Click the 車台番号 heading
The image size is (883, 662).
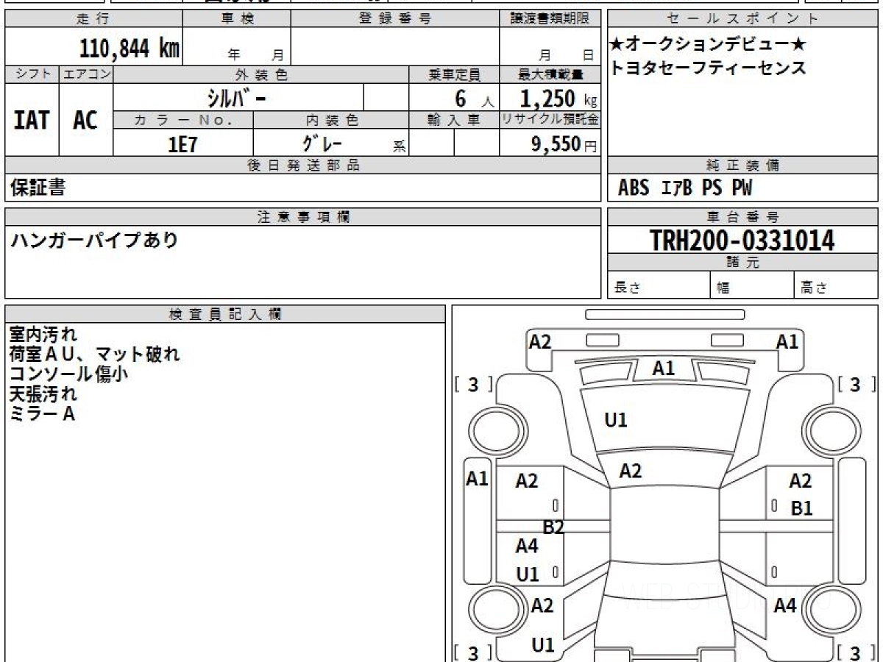(x=742, y=217)
